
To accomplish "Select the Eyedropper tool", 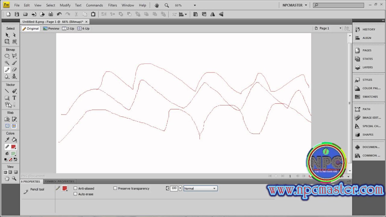I will 7,140.
